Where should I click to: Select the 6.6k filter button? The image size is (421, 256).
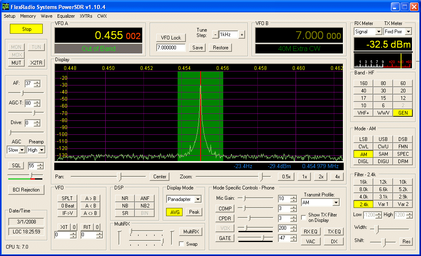[383, 189]
